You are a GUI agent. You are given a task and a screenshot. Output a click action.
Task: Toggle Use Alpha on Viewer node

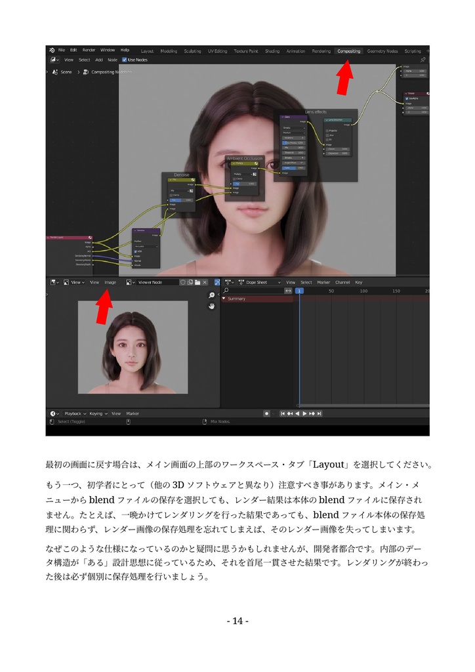[x=407, y=98]
